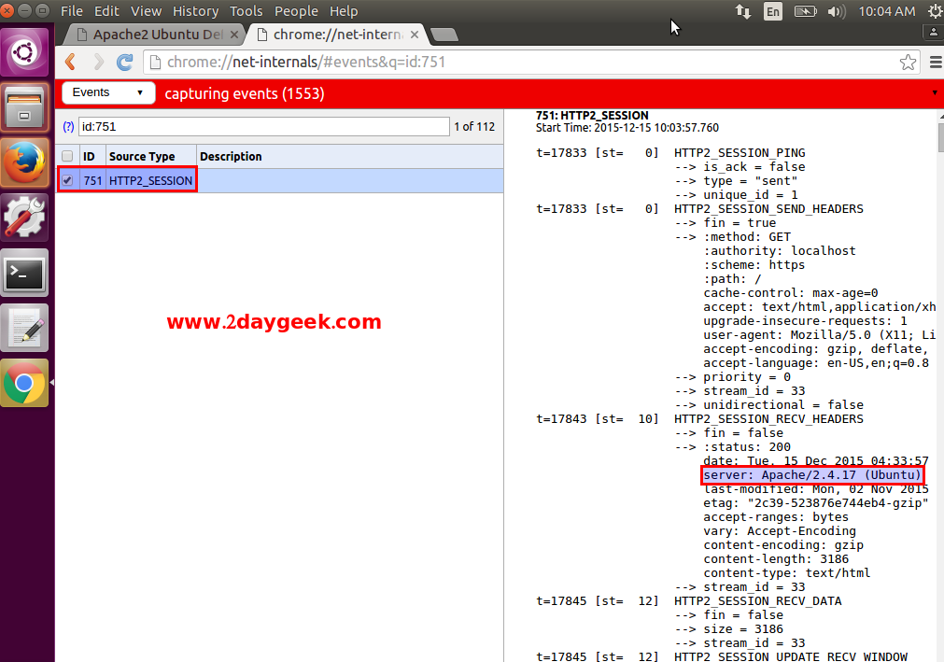Image resolution: width=944 pixels, height=662 pixels.
Task: Open the Events view dropdown
Action: coord(108,92)
